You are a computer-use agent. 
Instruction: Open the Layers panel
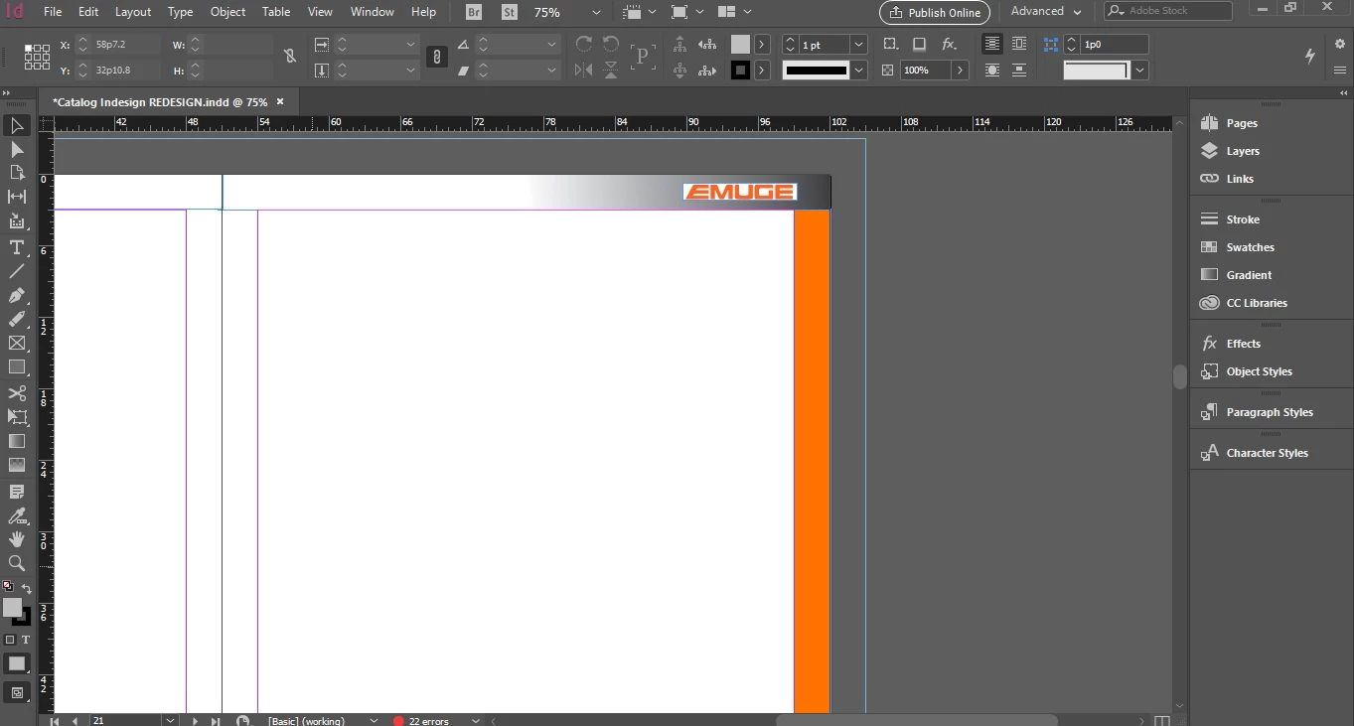click(x=1242, y=151)
